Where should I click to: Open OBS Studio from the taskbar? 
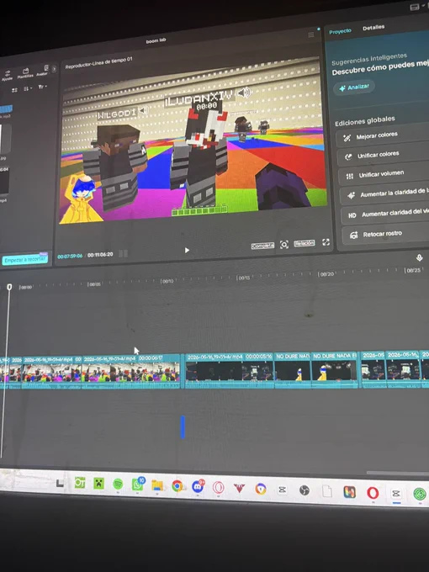point(304,490)
